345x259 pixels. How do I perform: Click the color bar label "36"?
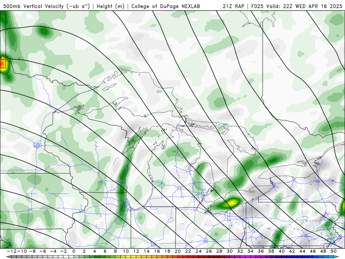click(x=261, y=251)
